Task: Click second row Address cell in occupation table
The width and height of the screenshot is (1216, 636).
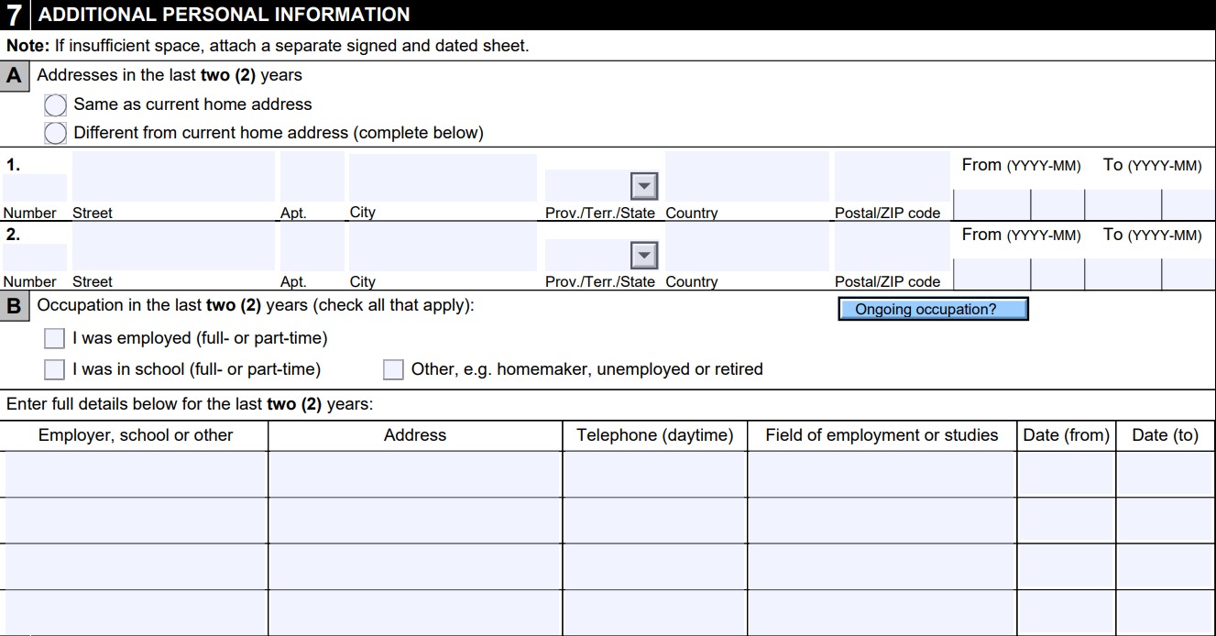Action: (415, 521)
